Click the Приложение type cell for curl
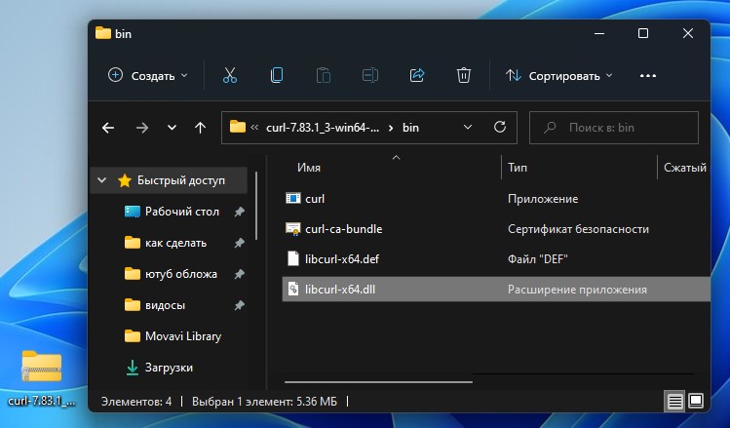This screenshot has height=428, width=730. click(x=543, y=199)
